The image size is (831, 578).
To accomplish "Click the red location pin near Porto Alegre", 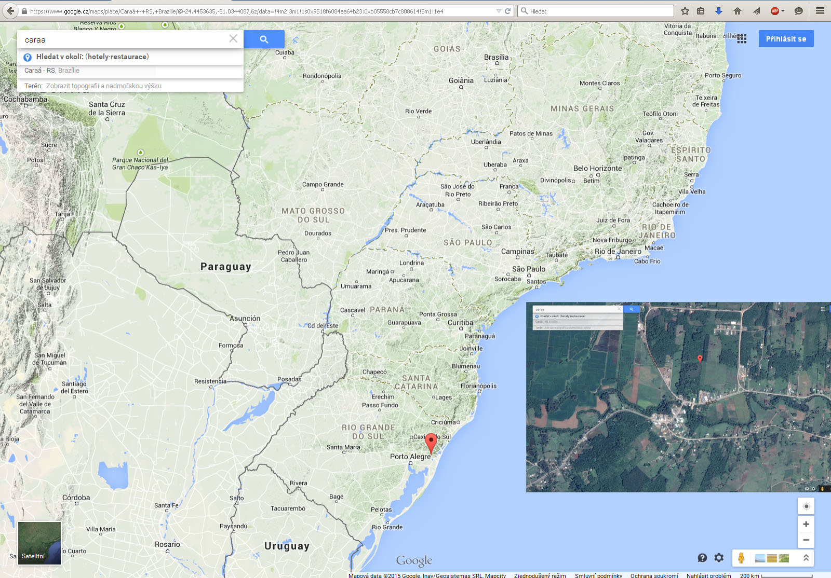I will point(431,443).
